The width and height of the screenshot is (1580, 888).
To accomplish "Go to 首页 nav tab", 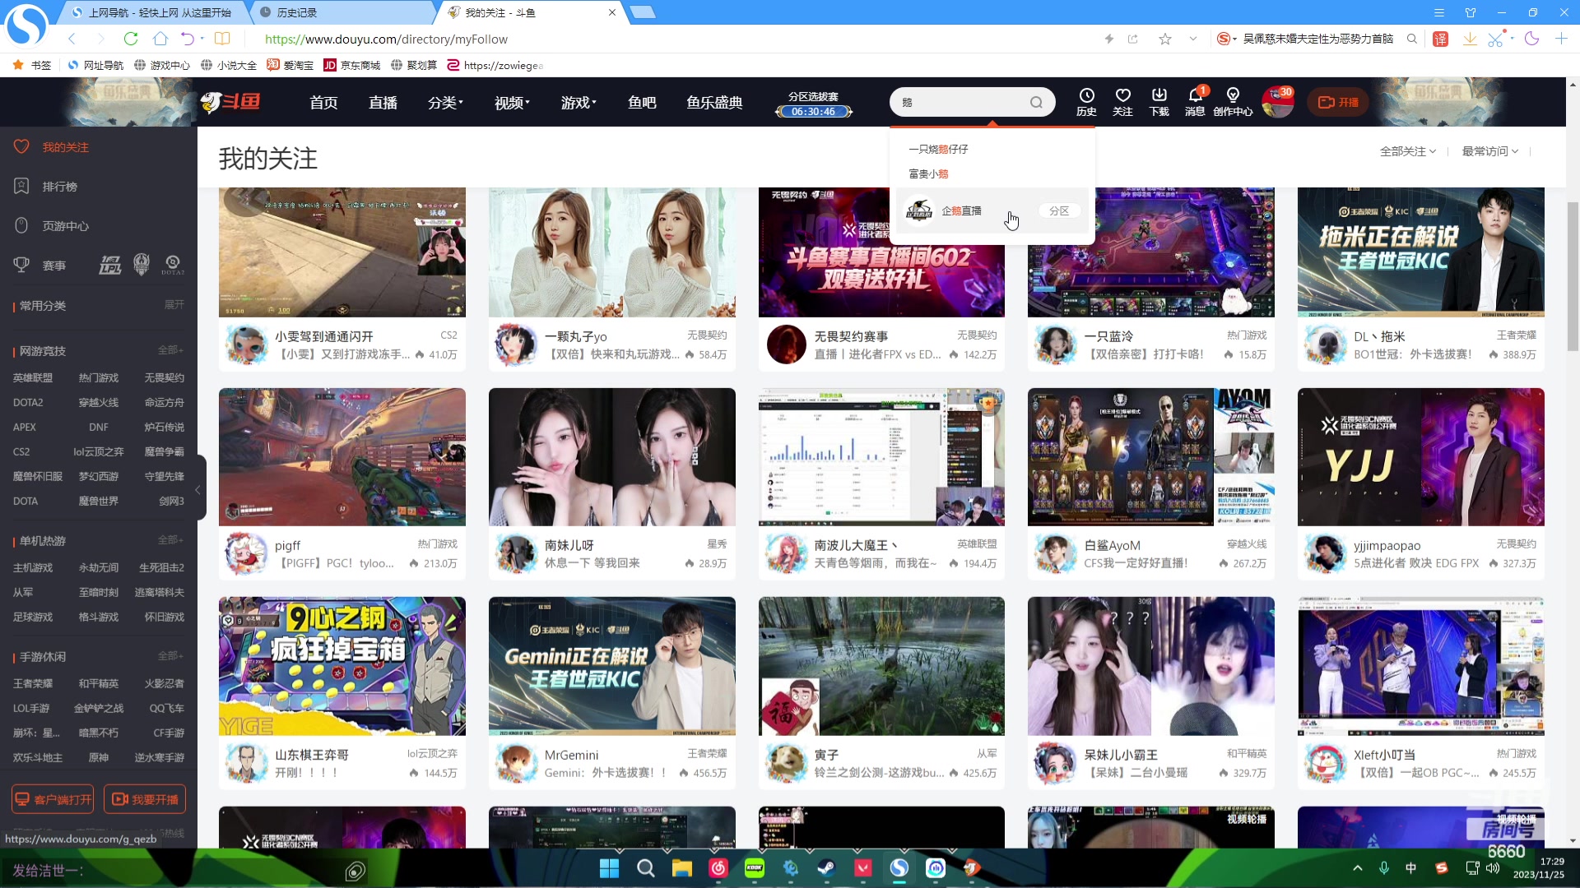I will [x=323, y=103].
